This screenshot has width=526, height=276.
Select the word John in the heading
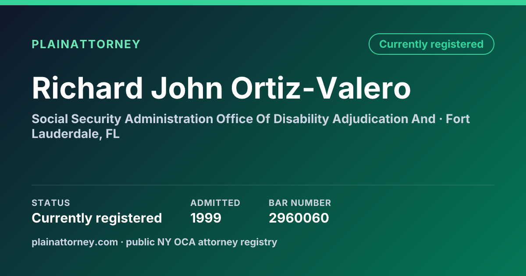pyautogui.click(x=187, y=88)
